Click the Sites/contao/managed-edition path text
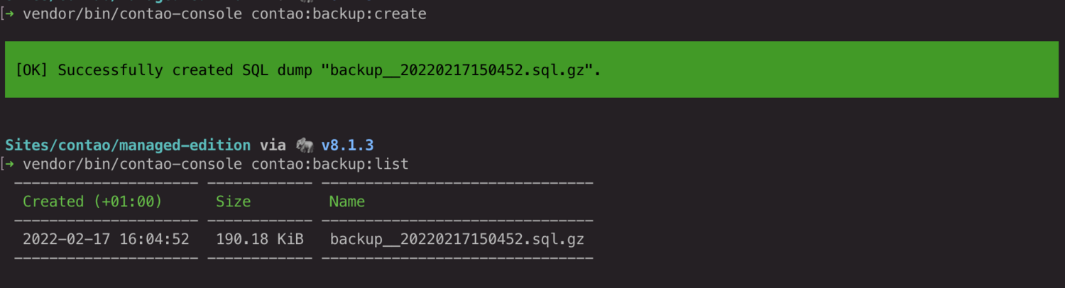The image size is (1065, 288). tap(128, 145)
